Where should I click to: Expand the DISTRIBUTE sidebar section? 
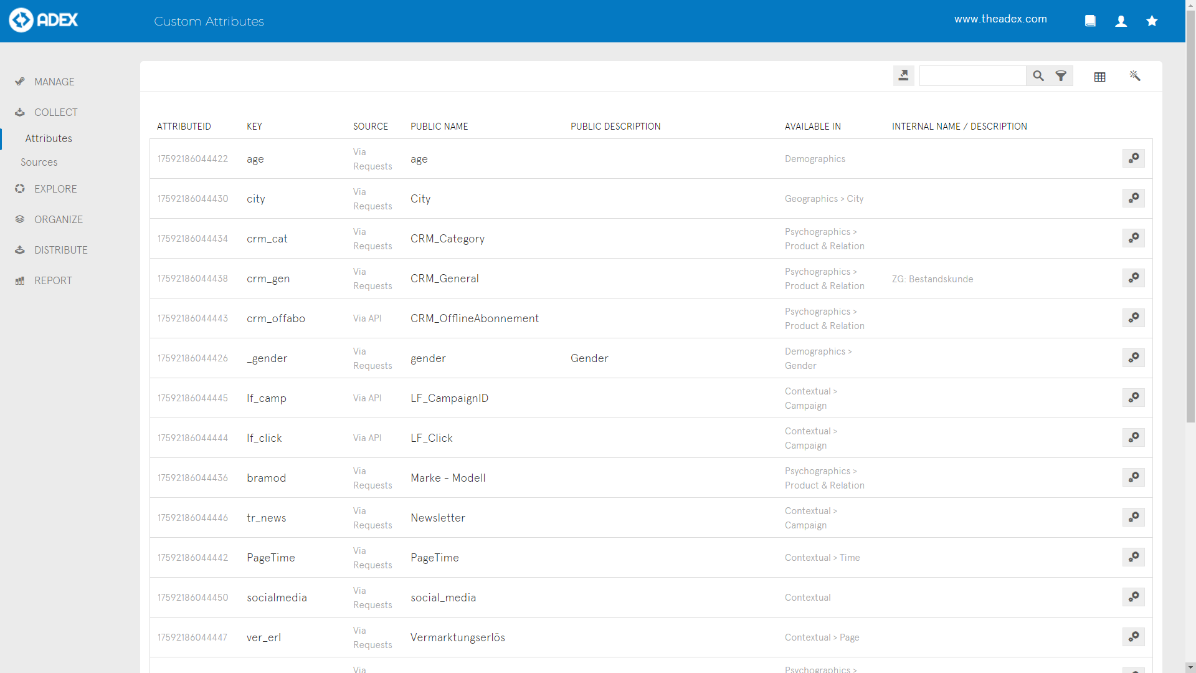click(x=60, y=250)
